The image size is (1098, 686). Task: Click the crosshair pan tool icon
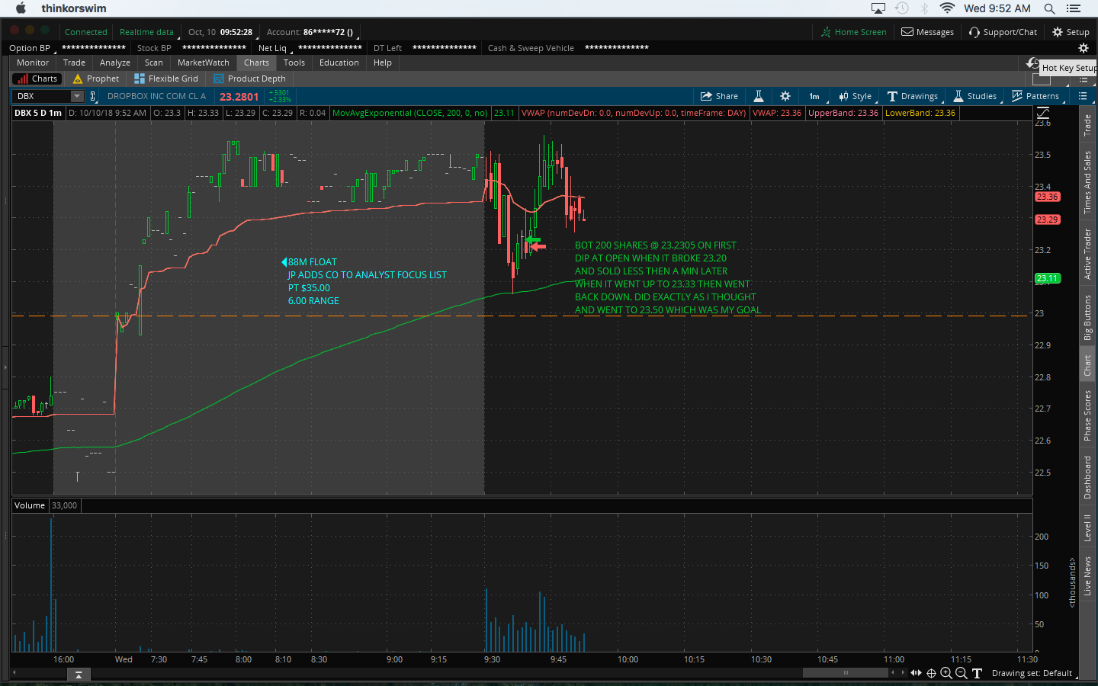[931, 673]
